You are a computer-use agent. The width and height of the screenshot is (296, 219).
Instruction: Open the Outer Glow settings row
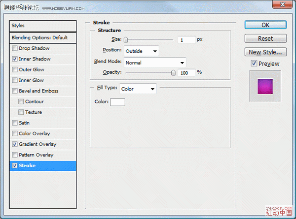(x=43, y=70)
